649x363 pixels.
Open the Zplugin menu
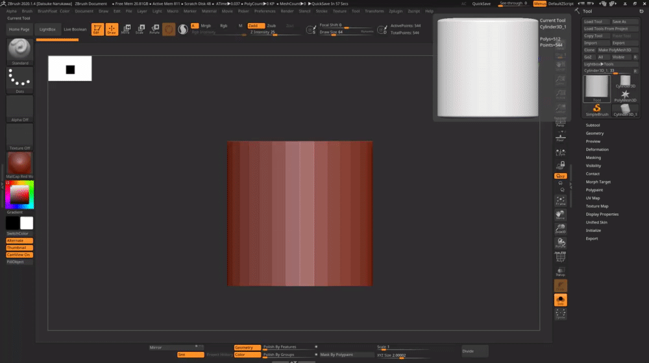[x=396, y=11]
